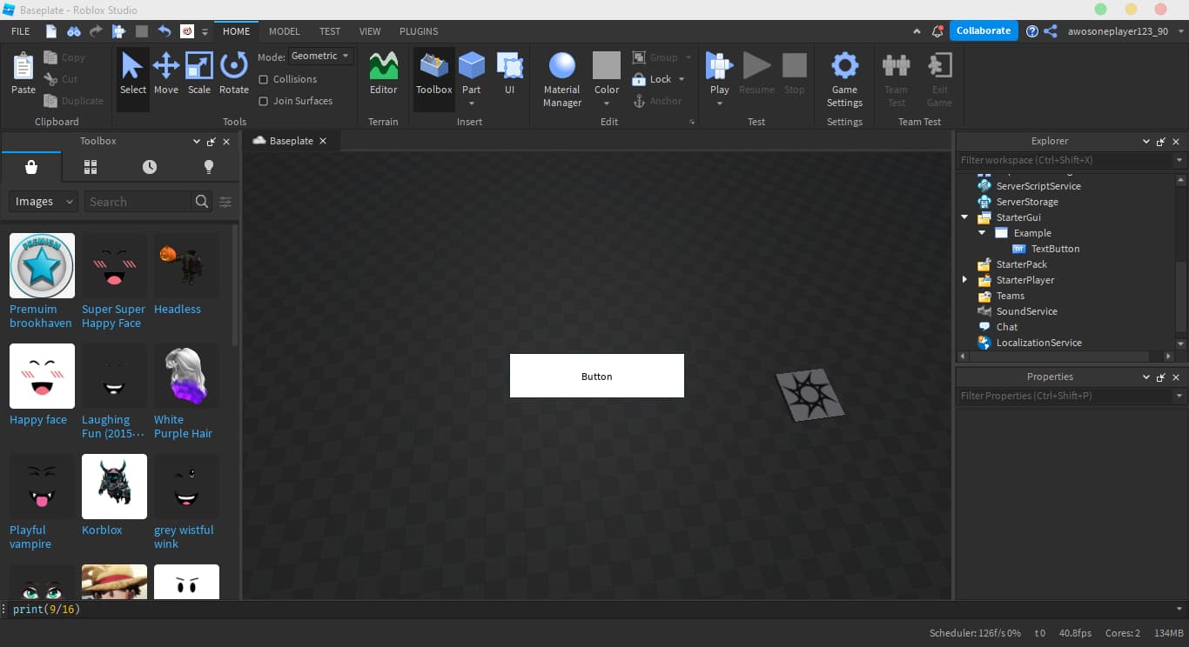Viewport: 1189px width, 647px height.
Task: Click the Headless toolbox thumbnail
Action: [x=187, y=265]
